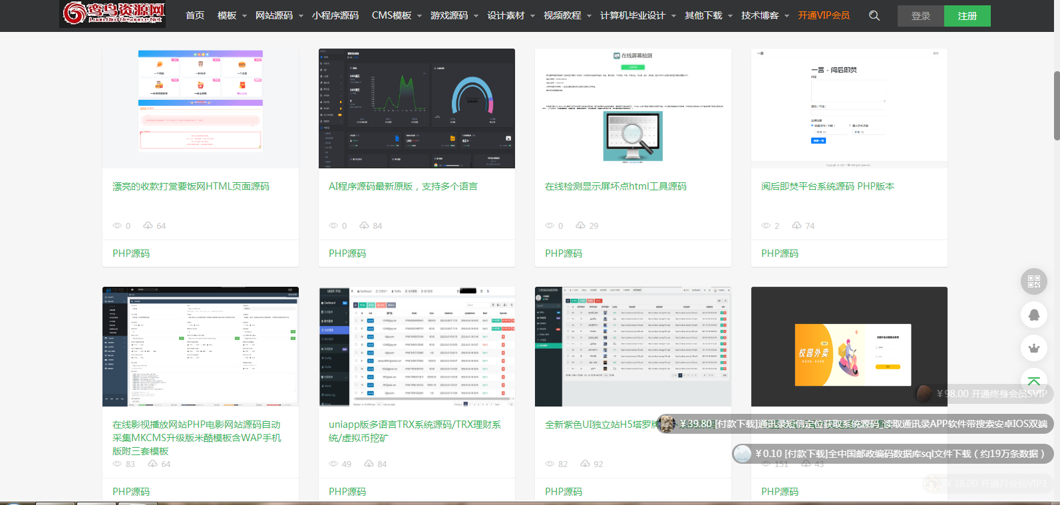Click views eye icon under 阅后即焚 card

point(766,226)
